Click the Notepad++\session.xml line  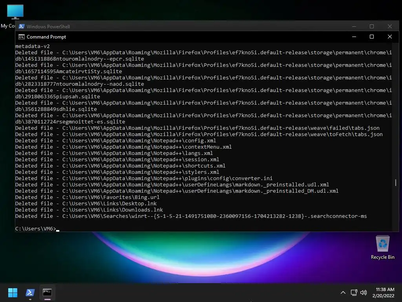pyautogui.click(x=117, y=160)
